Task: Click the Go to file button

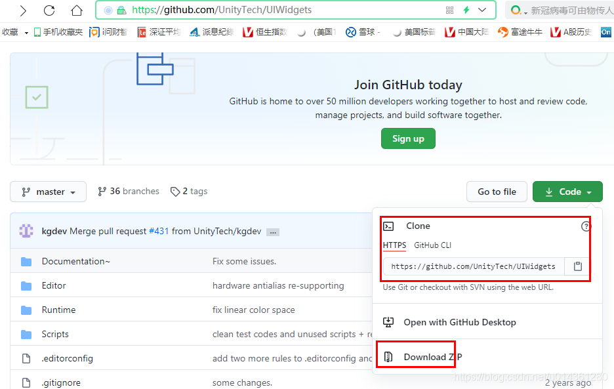Action: point(497,192)
